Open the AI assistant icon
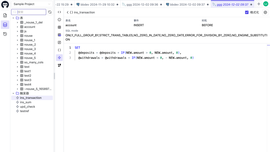Viewport: 270px width, 152px height. pos(265,12)
